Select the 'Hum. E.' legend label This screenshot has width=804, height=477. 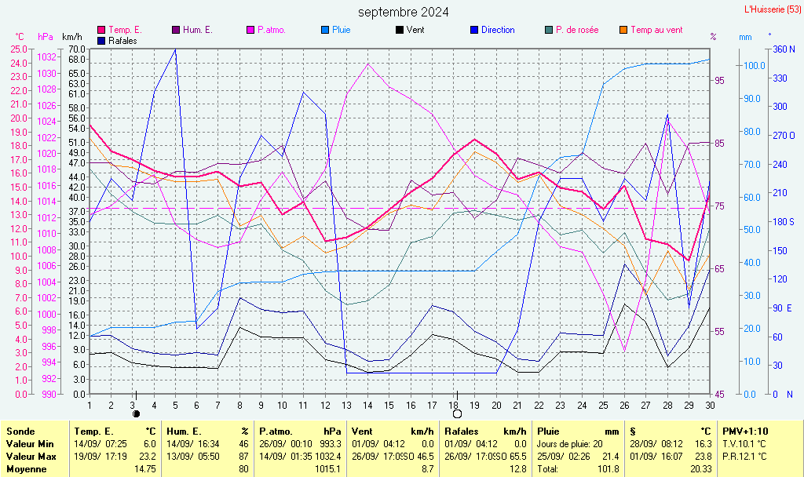coord(197,31)
